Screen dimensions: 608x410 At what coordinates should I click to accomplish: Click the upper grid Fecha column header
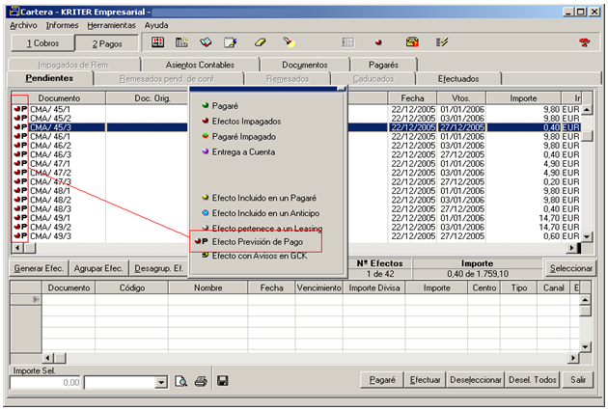point(412,98)
